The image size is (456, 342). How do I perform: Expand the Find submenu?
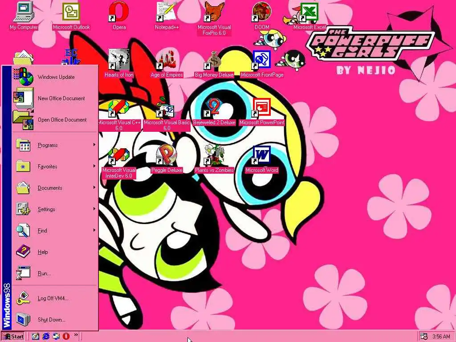(55, 231)
